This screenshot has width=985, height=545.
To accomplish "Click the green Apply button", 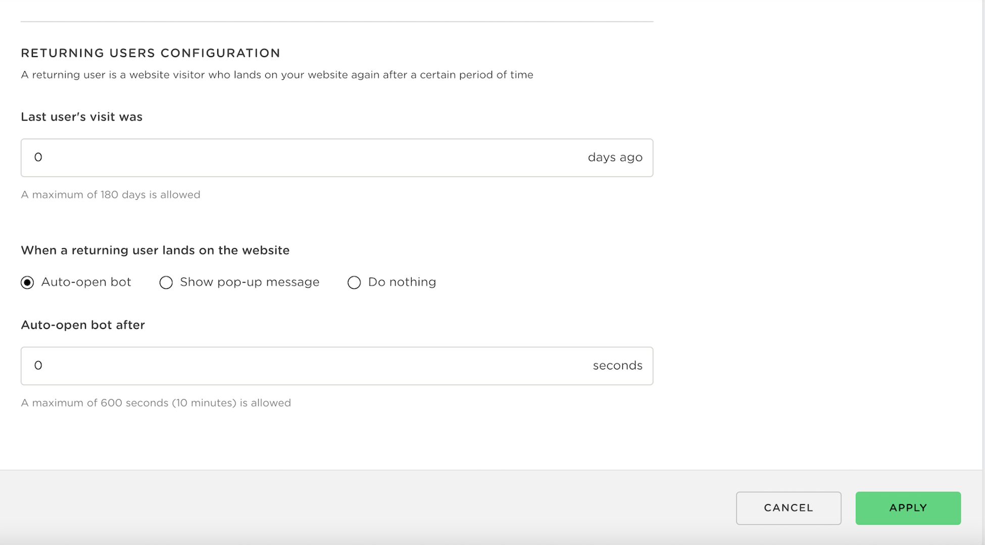I will click(x=908, y=508).
